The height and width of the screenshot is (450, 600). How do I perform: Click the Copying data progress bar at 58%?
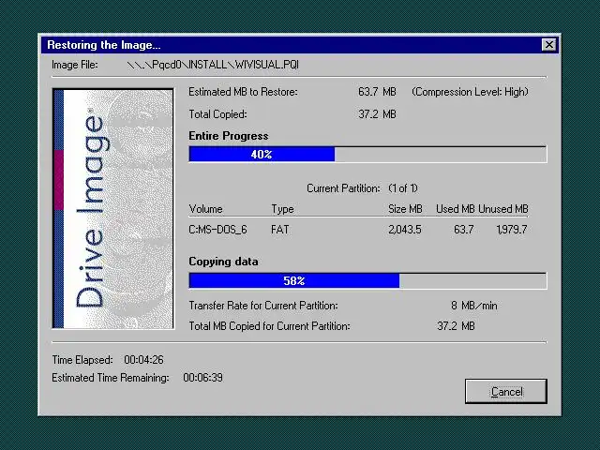[367, 281]
